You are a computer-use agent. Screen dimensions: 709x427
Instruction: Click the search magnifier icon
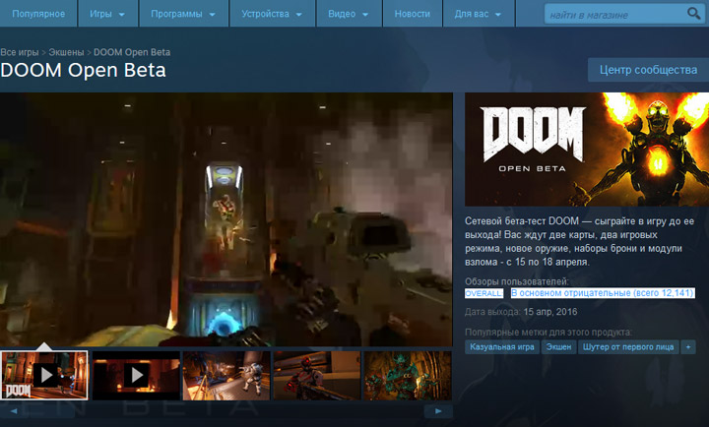[x=693, y=14]
